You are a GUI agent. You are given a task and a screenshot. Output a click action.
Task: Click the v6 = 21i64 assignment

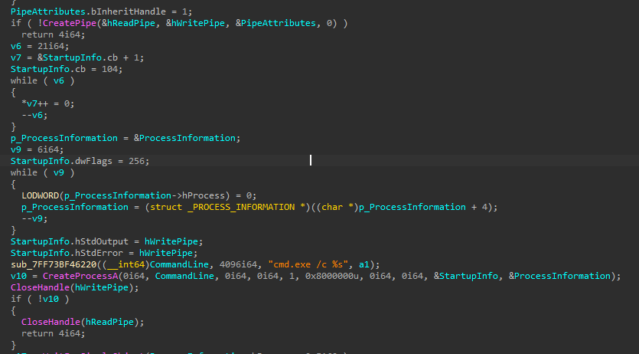click(40, 46)
